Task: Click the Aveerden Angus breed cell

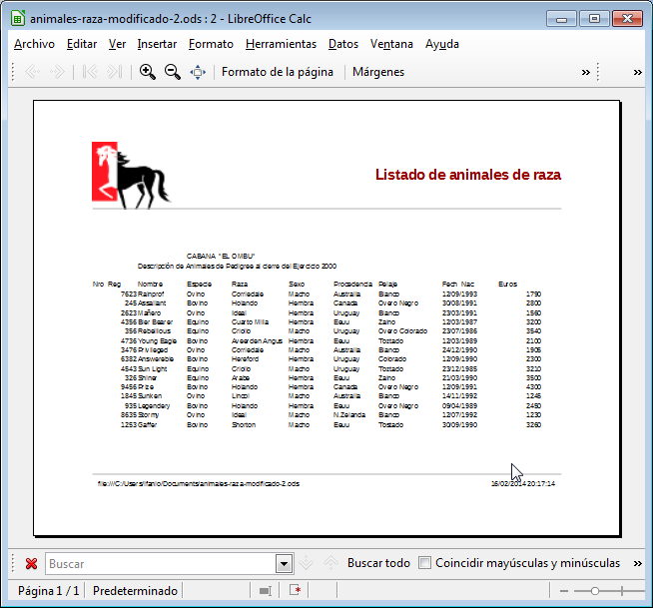Action: click(x=257, y=341)
